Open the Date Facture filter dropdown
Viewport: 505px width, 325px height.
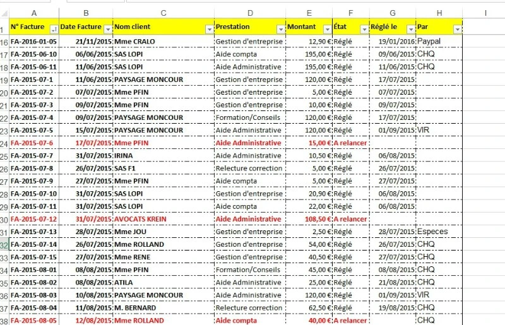point(108,30)
